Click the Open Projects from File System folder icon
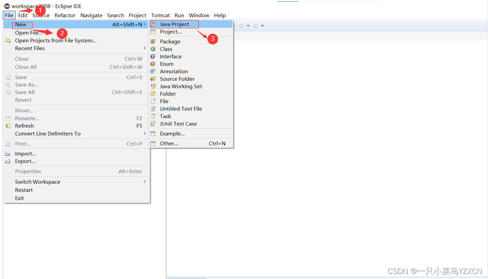 pyautogui.click(x=8, y=40)
